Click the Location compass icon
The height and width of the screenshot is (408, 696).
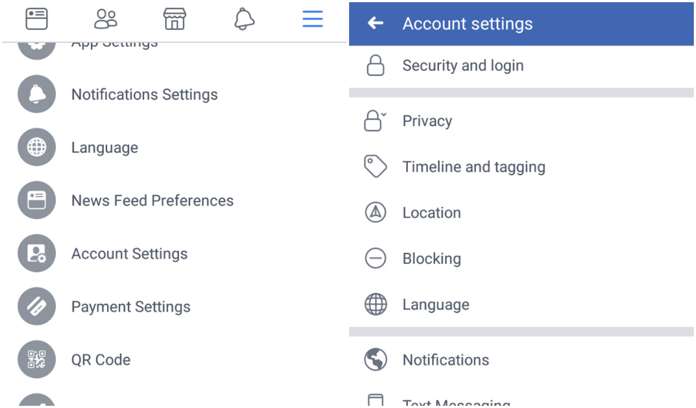coord(375,213)
